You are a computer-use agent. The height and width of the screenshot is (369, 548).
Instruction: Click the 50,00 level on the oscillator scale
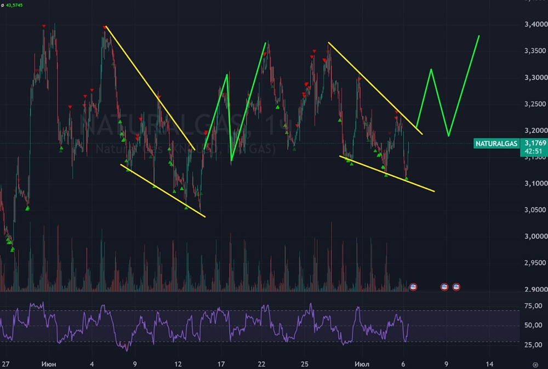[533, 325]
